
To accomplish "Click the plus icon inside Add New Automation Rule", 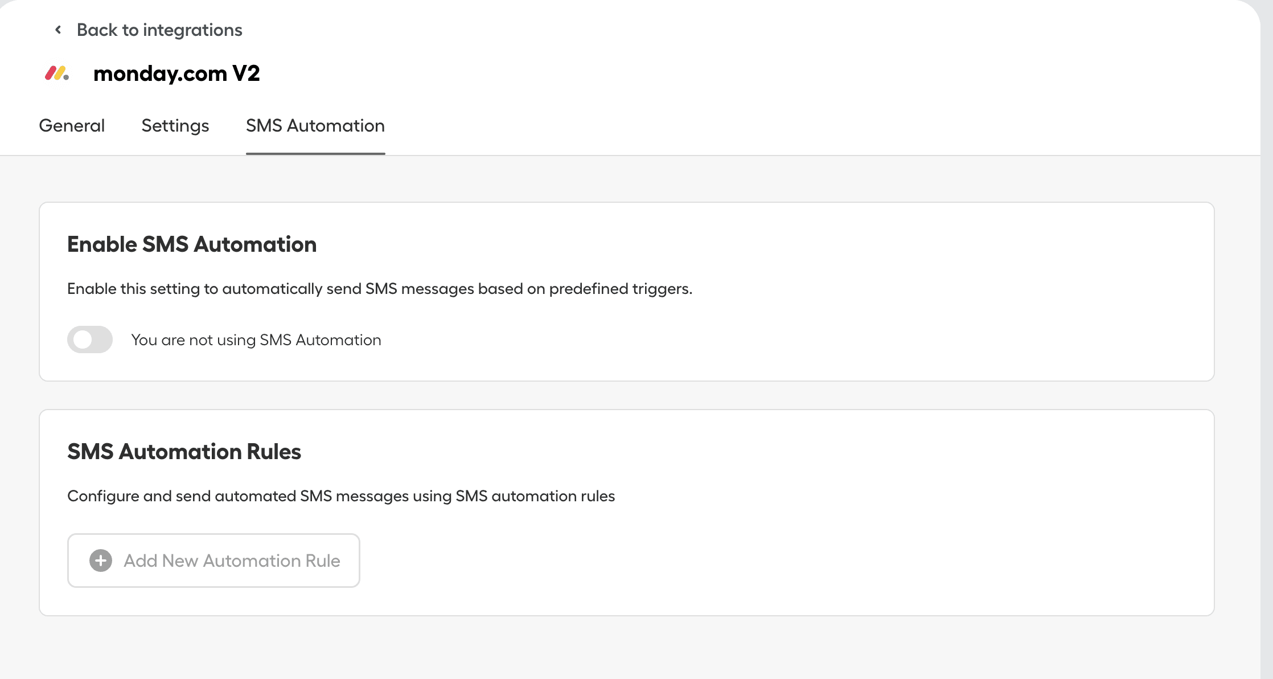I will (100, 560).
